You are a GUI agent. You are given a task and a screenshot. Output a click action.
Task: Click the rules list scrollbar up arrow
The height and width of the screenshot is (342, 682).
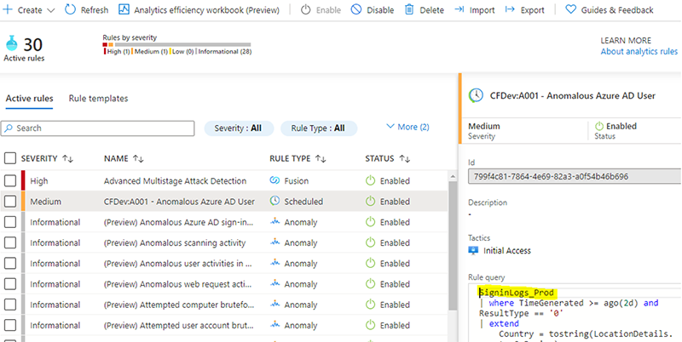point(453,177)
